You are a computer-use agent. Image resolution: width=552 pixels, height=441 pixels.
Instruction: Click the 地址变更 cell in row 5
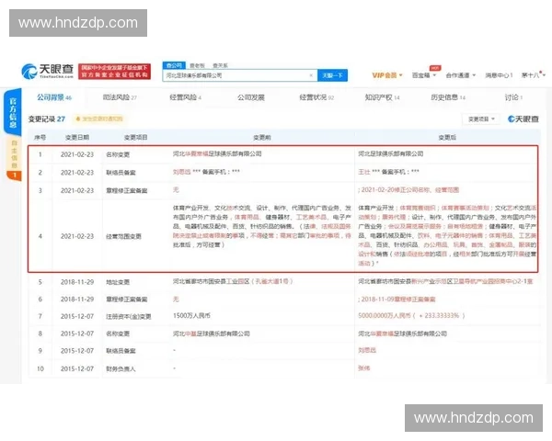(x=118, y=282)
